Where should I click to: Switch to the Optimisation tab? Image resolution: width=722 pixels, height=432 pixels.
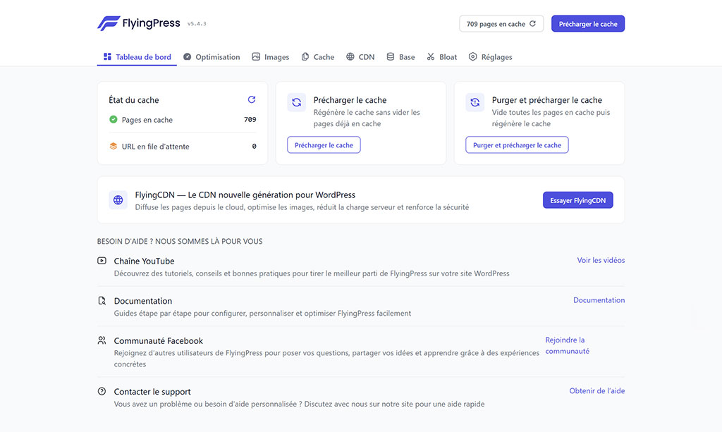click(x=212, y=57)
